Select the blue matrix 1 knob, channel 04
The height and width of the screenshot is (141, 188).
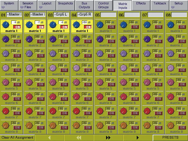click(x=76, y=25)
